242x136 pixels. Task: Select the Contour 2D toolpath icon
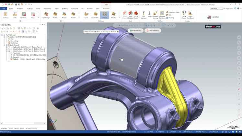[6, 15]
